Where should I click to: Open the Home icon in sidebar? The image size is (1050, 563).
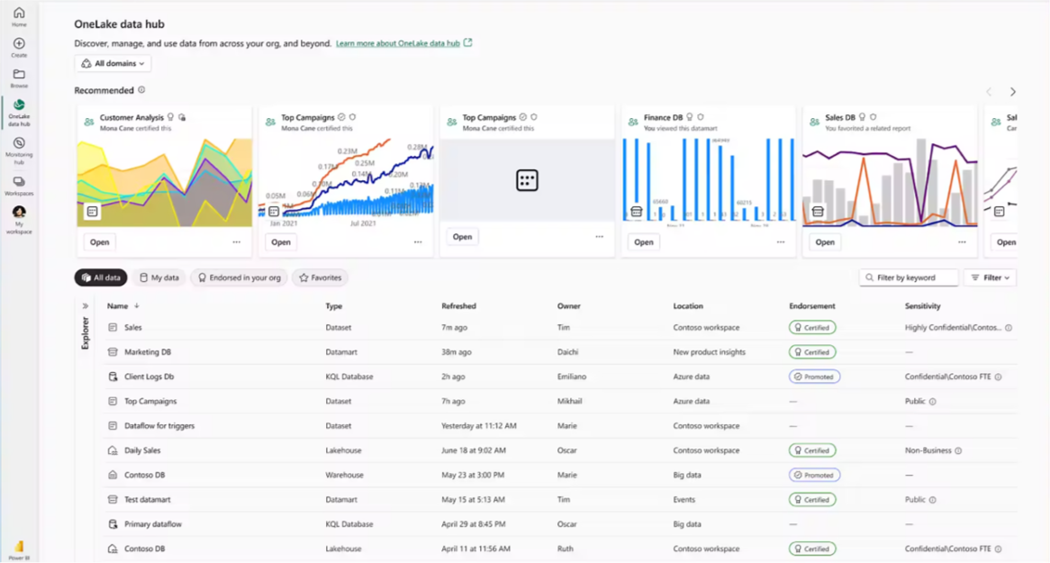click(19, 14)
